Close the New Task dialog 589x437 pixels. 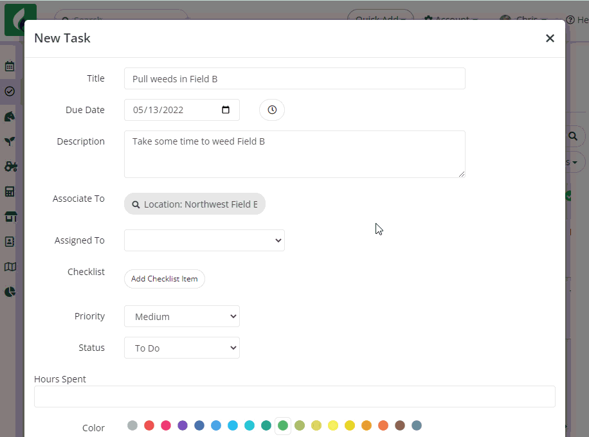(550, 39)
